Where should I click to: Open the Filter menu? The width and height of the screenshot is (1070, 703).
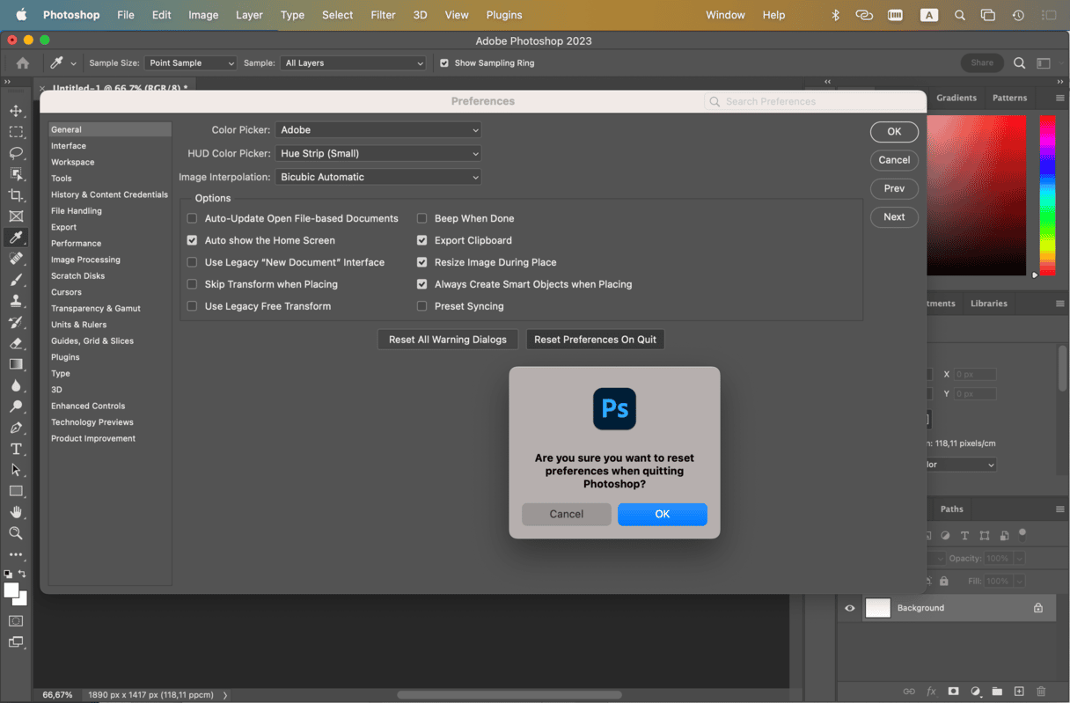[383, 15]
